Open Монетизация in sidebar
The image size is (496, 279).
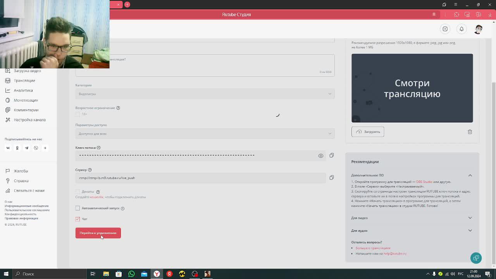point(26,100)
